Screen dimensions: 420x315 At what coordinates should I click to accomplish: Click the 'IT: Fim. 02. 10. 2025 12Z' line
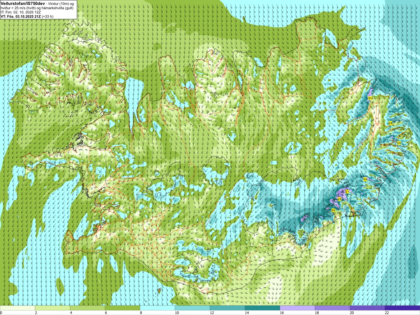tap(21, 12)
